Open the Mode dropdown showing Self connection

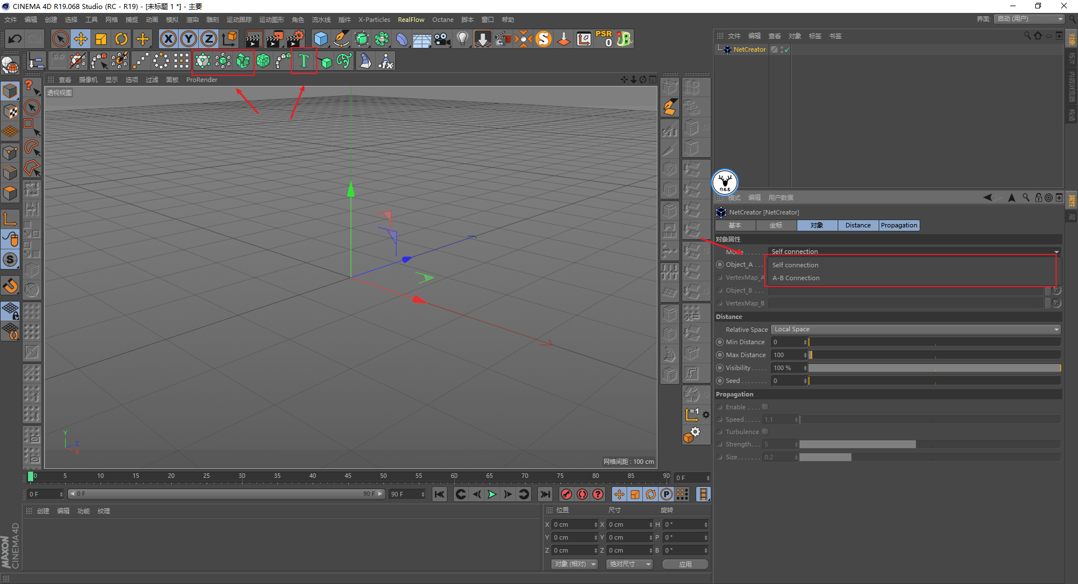click(914, 252)
